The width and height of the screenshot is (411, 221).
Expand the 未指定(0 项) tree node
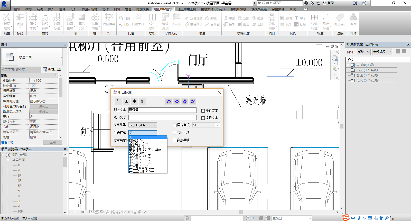[348, 65]
